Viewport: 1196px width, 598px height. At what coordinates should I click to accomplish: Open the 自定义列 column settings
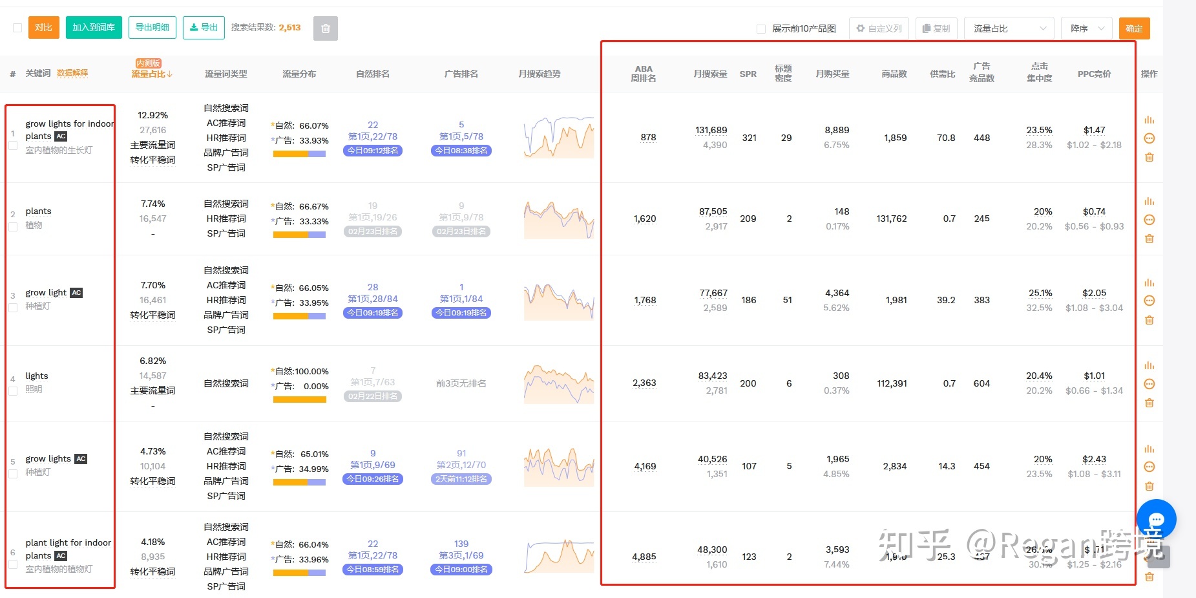pyautogui.click(x=879, y=28)
